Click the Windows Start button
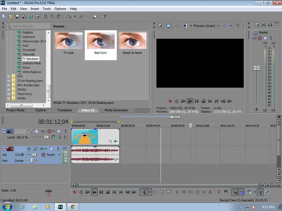Viewport: 282px width, 211px height. click(7, 207)
